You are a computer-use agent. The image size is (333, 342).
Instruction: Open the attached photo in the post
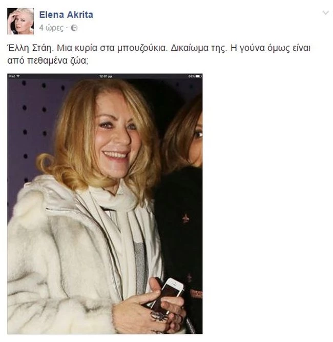click(105, 204)
